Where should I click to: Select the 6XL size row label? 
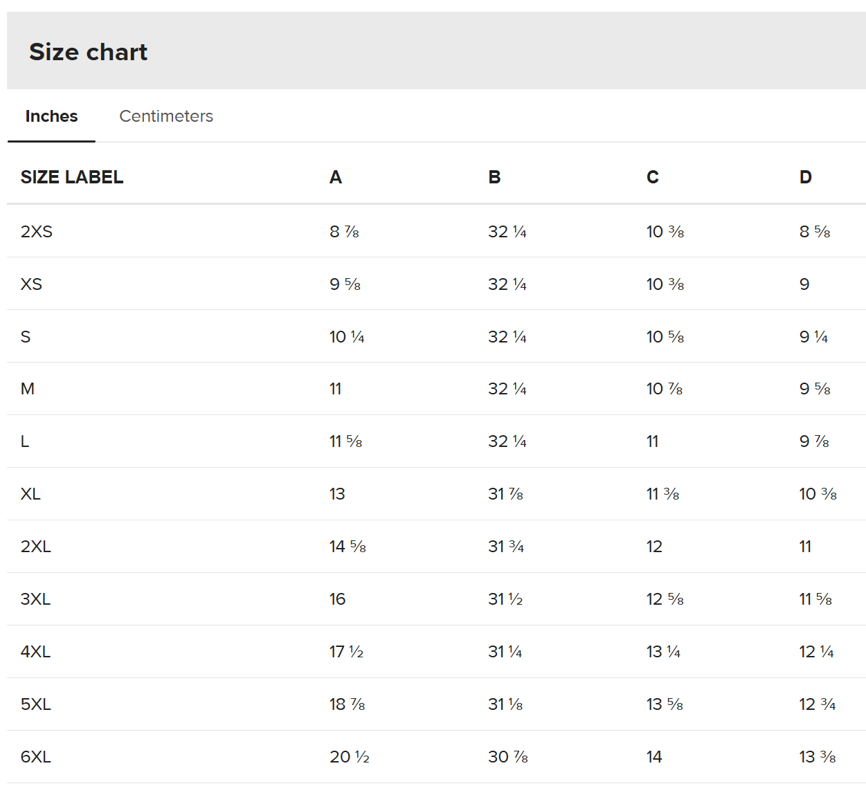36,757
